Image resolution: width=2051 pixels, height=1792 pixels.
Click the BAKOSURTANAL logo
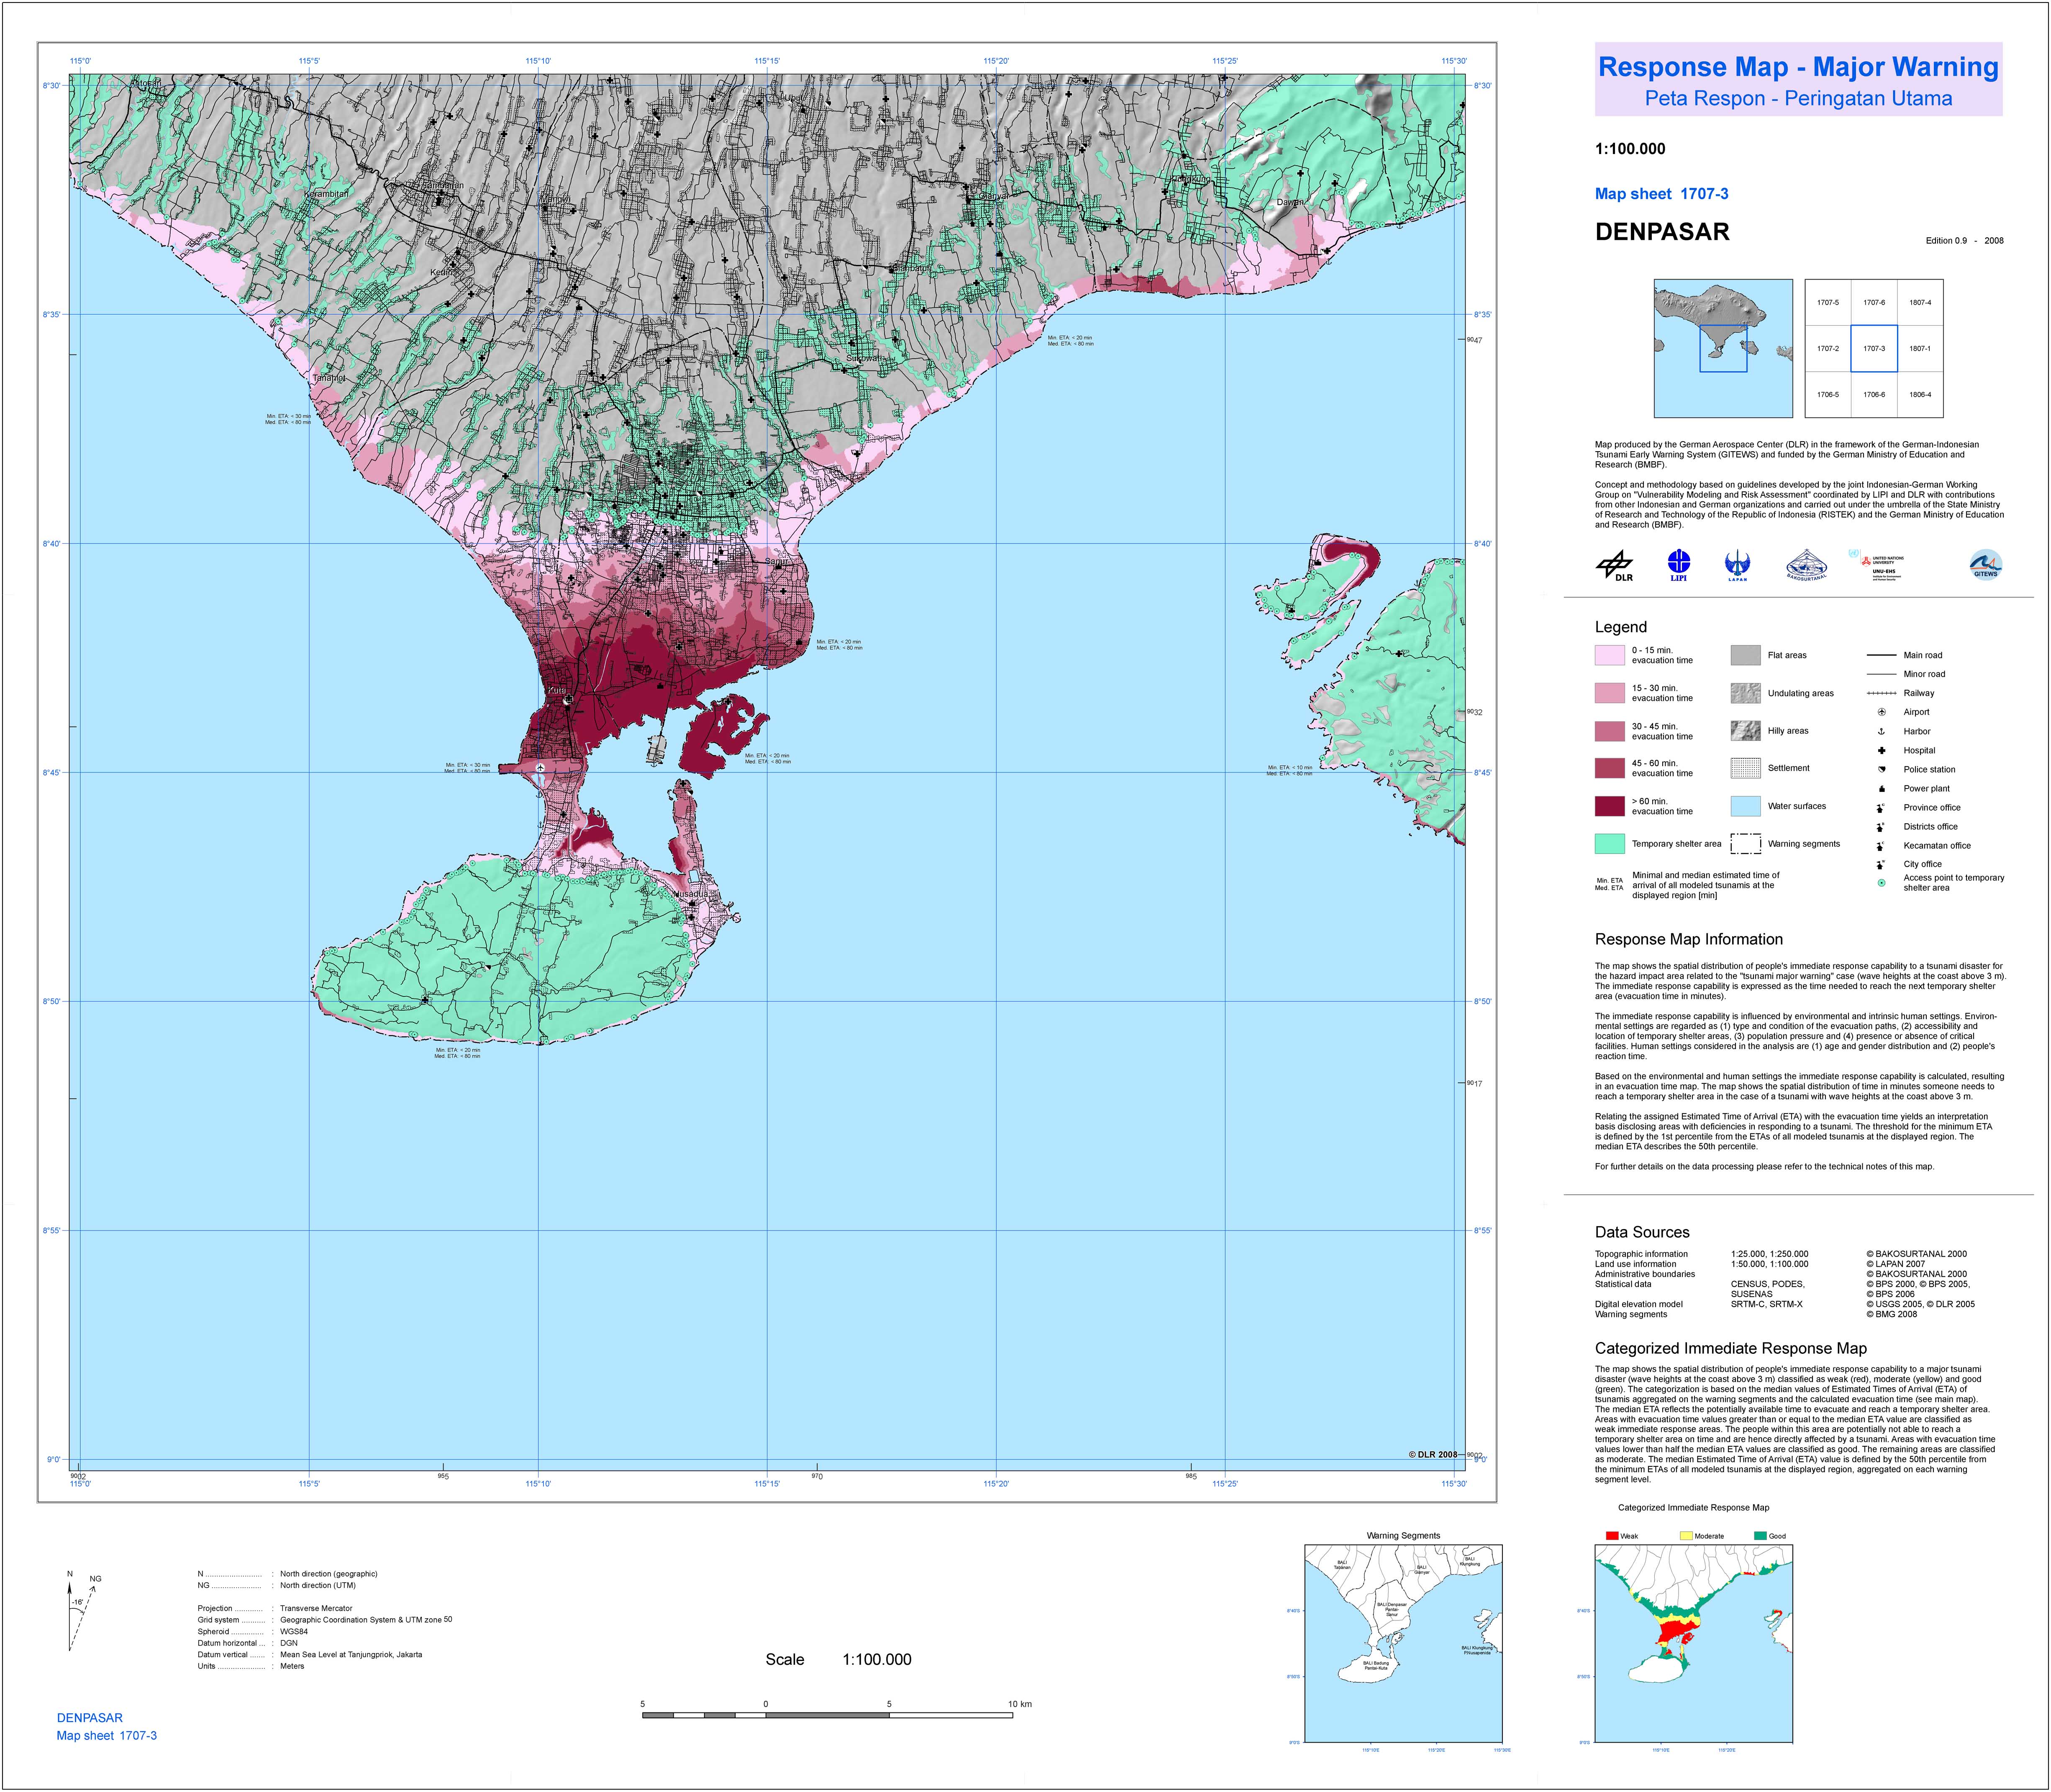tap(1806, 565)
